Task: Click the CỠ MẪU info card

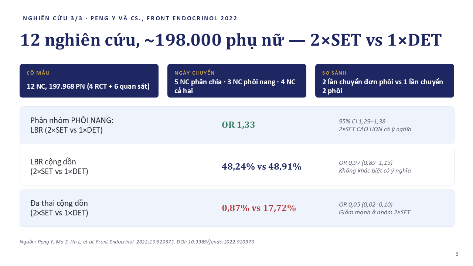Action: [x=89, y=81]
